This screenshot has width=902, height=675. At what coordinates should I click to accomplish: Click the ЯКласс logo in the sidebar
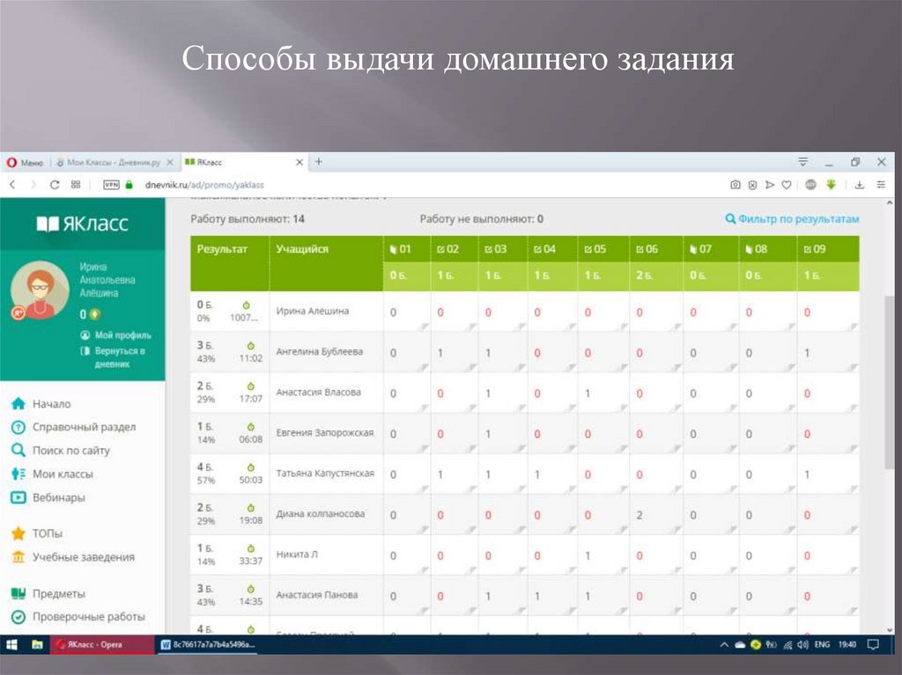(x=82, y=224)
